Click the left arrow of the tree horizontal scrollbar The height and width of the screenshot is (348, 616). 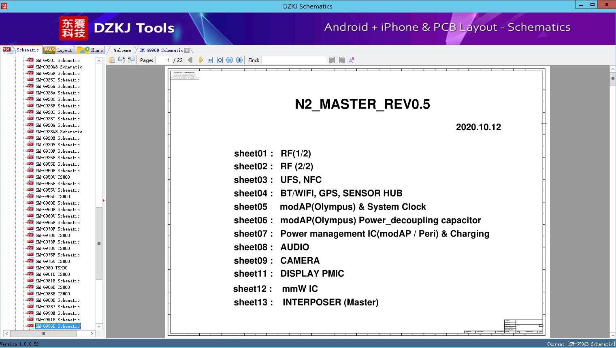[6, 333]
